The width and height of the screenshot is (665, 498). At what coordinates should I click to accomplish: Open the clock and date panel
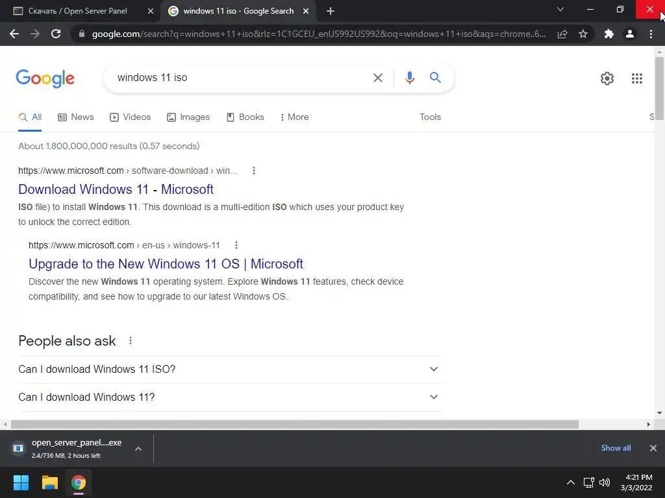point(636,482)
